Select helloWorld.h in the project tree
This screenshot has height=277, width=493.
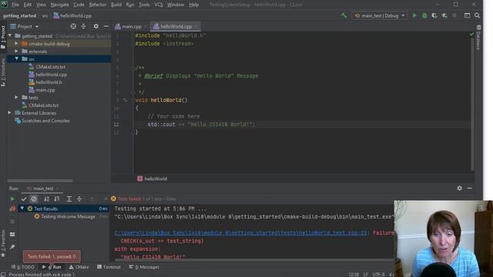(49, 82)
